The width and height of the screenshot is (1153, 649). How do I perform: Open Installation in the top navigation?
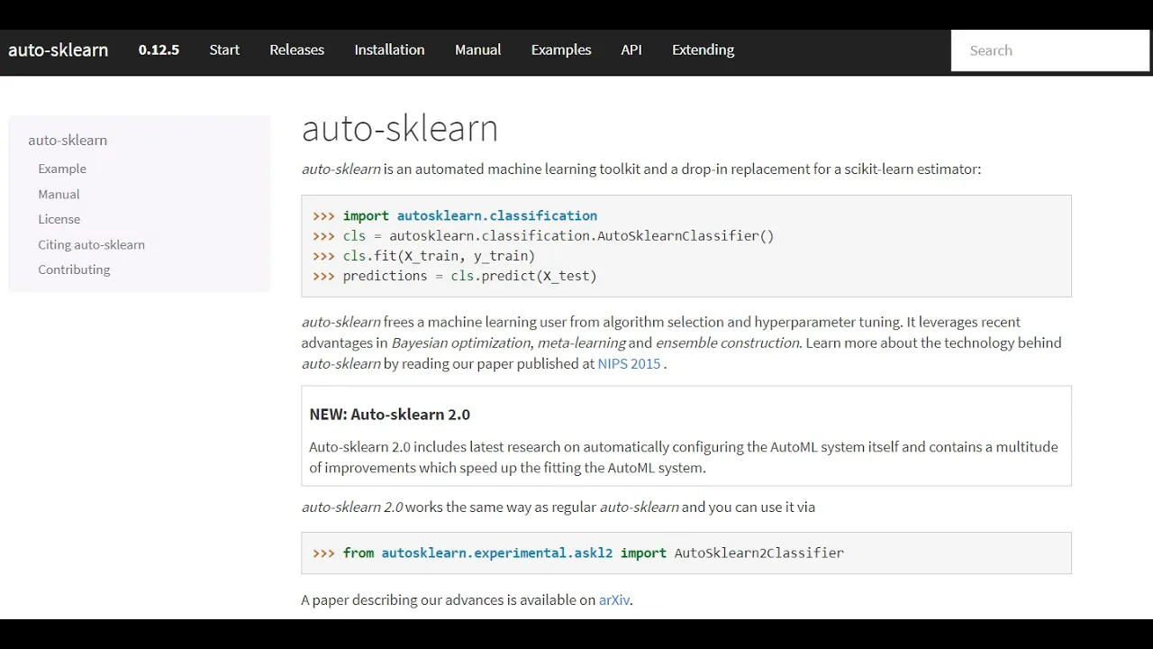pyautogui.click(x=389, y=50)
